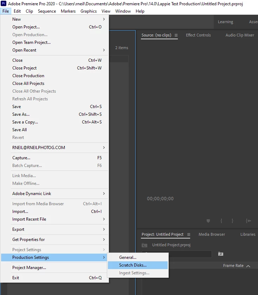
Task: Click the Untitled Project.prproj label
Action: [171, 245]
